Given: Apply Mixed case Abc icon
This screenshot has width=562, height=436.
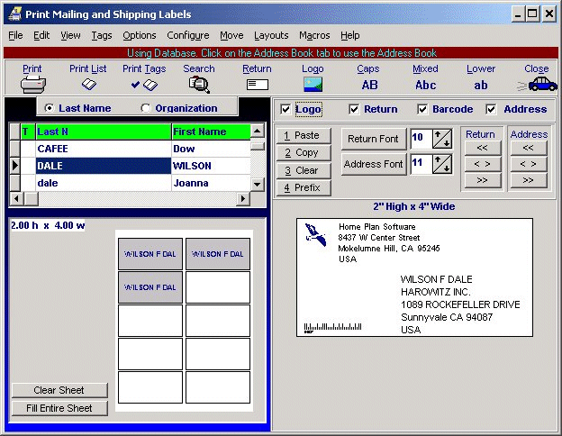Looking at the screenshot, I should click(x=425, y=85).
